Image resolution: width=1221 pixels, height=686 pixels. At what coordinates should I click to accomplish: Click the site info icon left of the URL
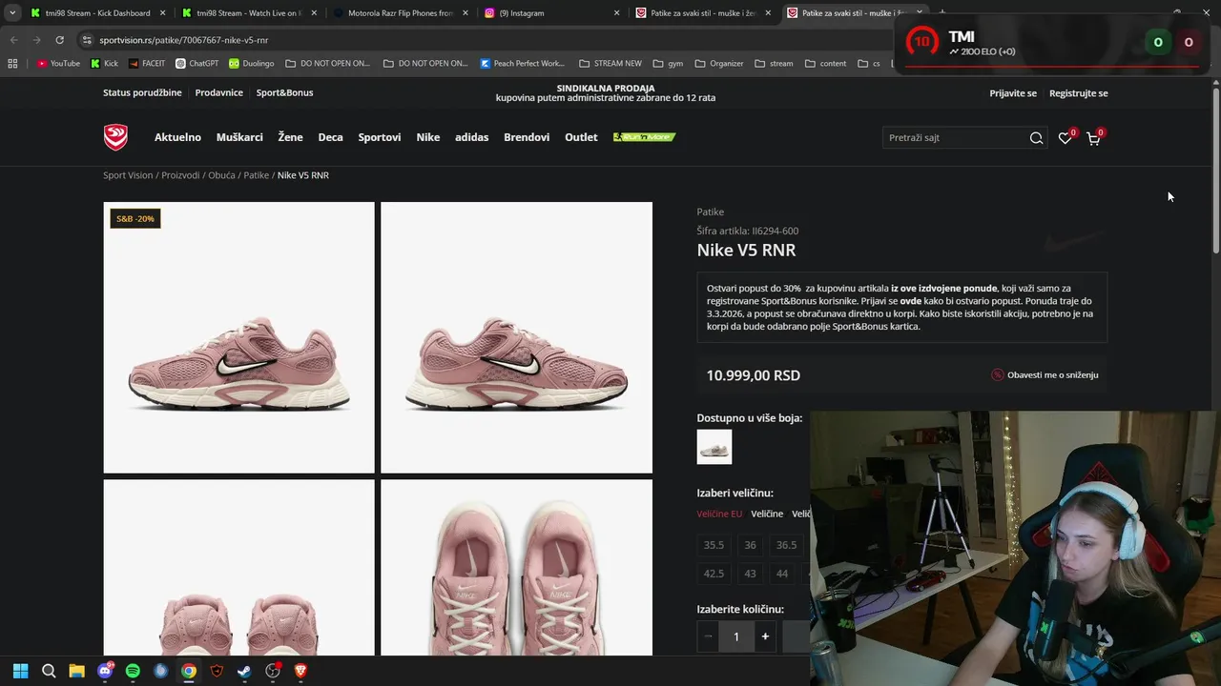87,40
